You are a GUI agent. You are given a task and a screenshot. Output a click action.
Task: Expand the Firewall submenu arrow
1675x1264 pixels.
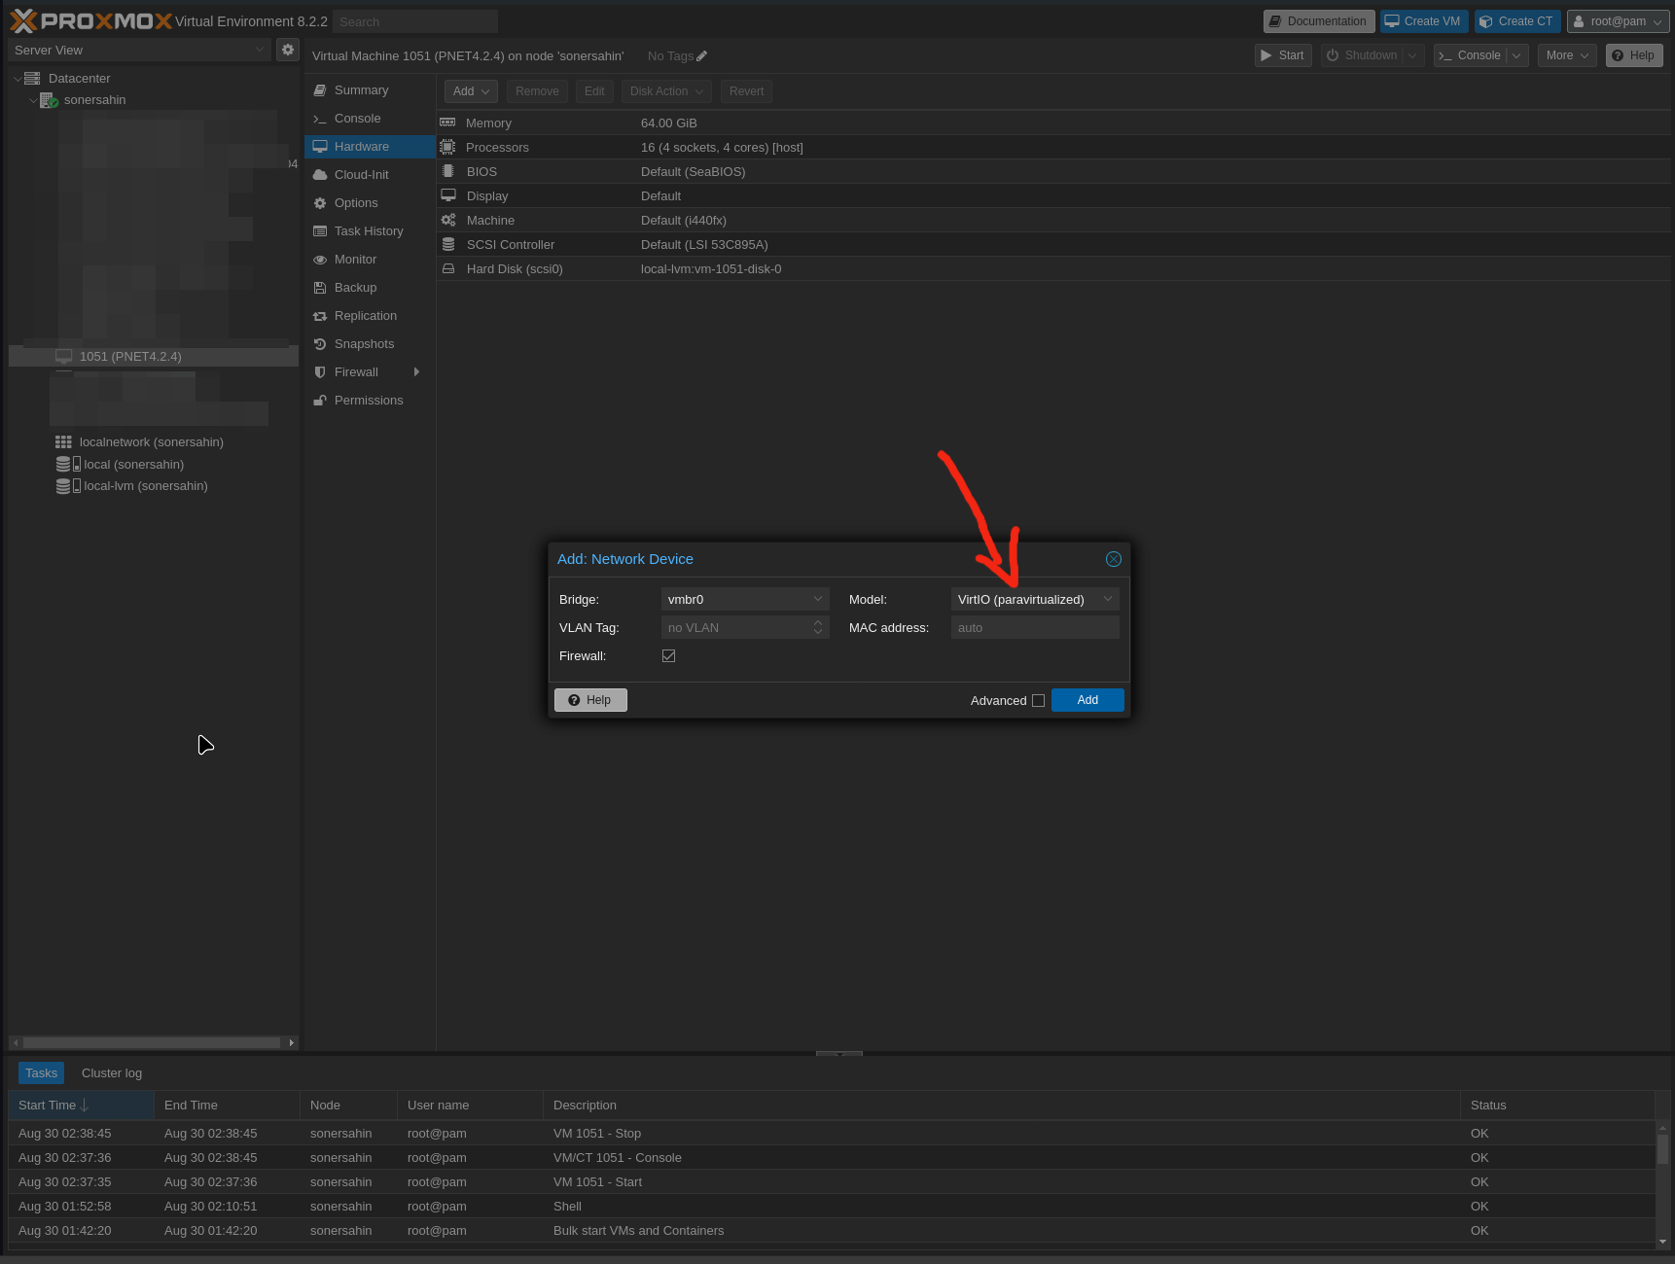pos(416,372)
